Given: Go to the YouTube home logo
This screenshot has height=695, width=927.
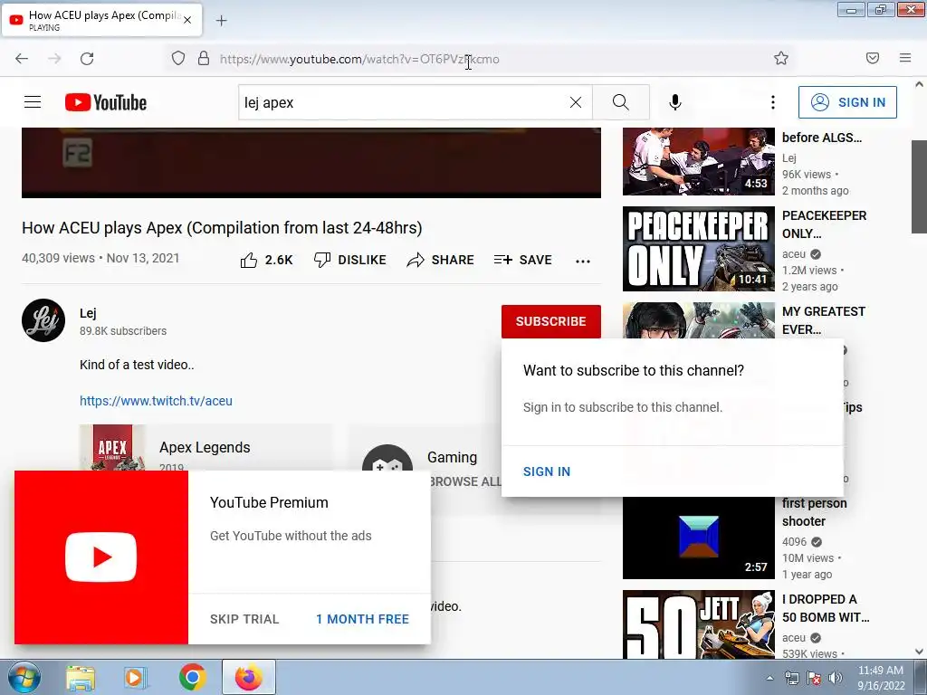Looking at the screenshot, I should [x=106, y=102].
